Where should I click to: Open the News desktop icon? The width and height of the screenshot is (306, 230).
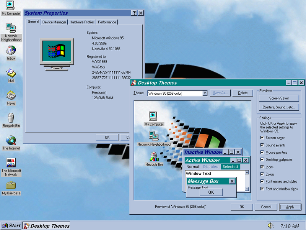point(11,95)
